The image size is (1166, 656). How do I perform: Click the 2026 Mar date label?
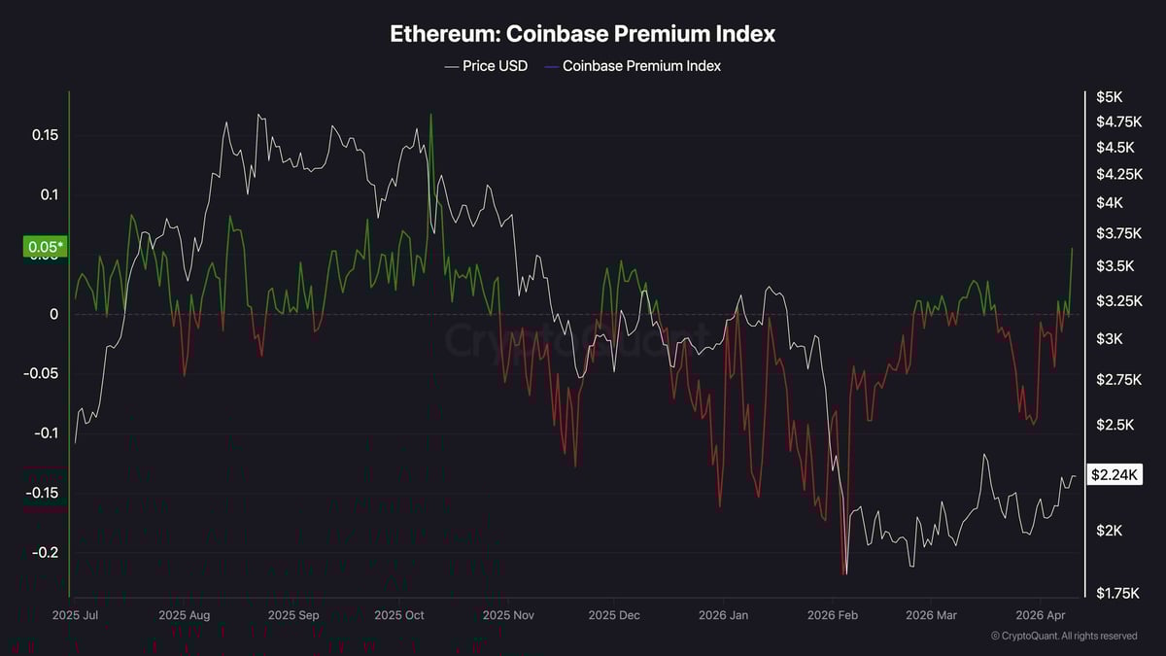[x=932, y=615]
